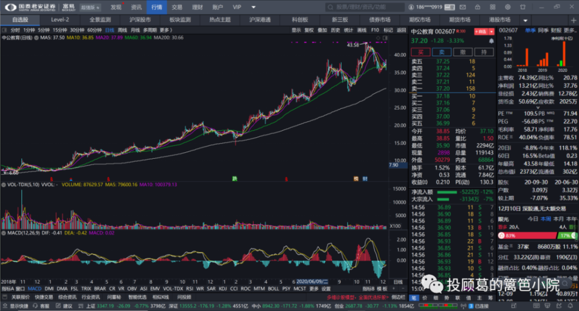Add a new tab with plus icon
This screenshot has height=311, width=579.
[x=573, y=20]
